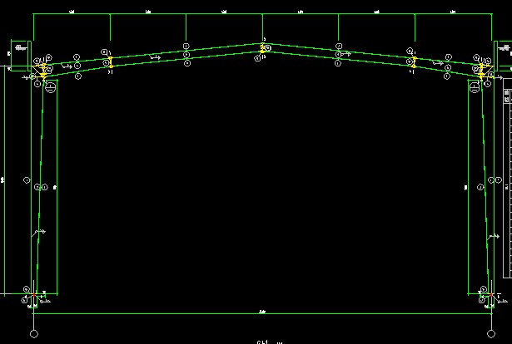
Task: Select the arrow symbol on the left rafter
Action: pyautogui.click(x=153, y=57)
